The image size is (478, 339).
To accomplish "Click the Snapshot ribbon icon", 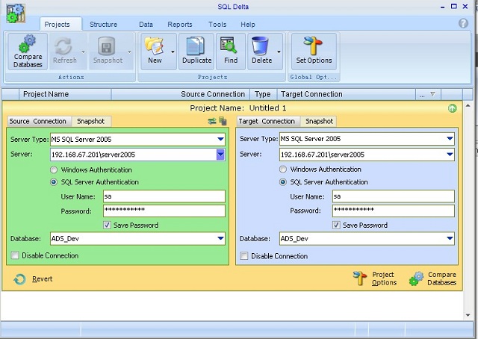I will click(x=106, y=46).
